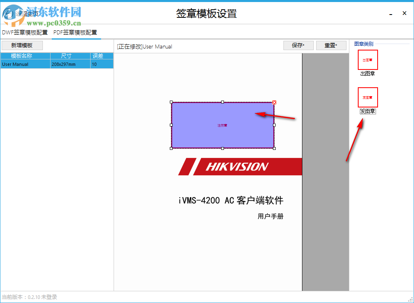Click the 新增模板 button
The width and height of the screenshot is (414, 303).
22,45
